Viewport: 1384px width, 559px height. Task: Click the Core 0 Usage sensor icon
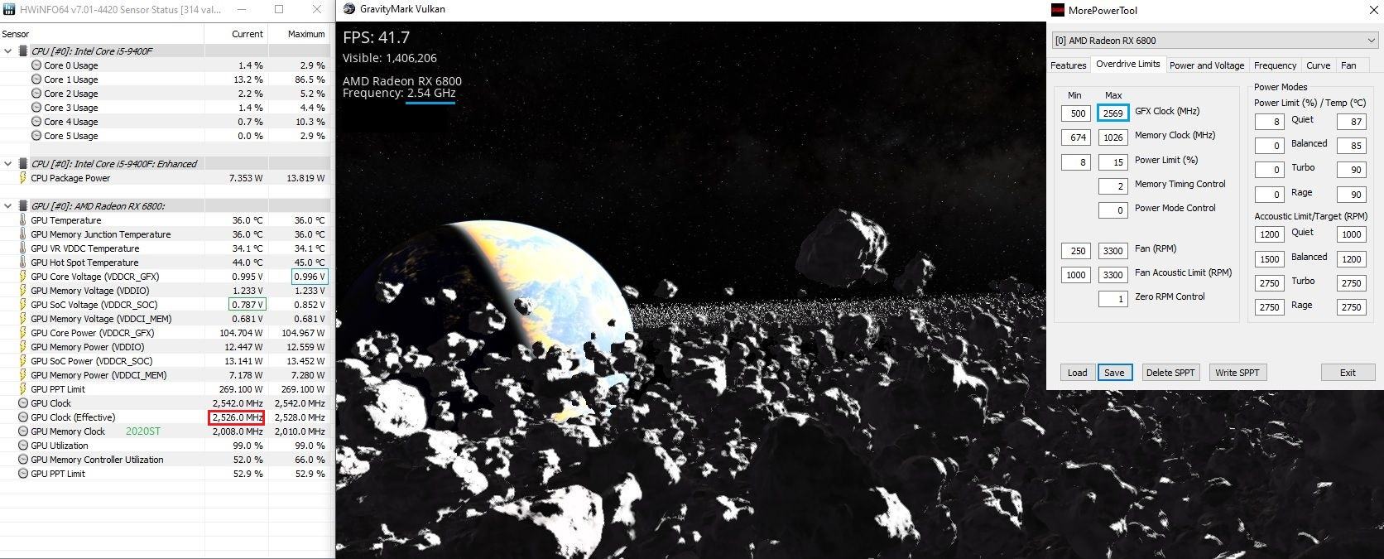[36, 65]
